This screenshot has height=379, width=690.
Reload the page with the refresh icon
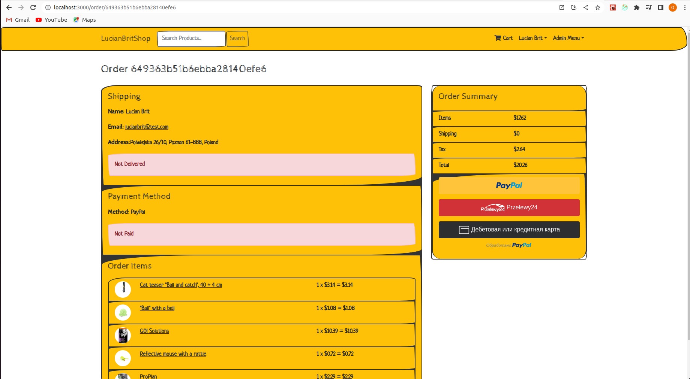[x=33, y=7]
